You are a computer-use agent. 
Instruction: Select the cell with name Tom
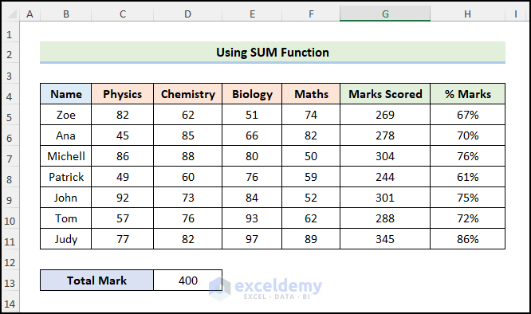[65, 218]
